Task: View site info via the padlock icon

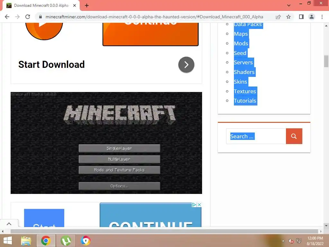Action: click(x=40, y=17)
